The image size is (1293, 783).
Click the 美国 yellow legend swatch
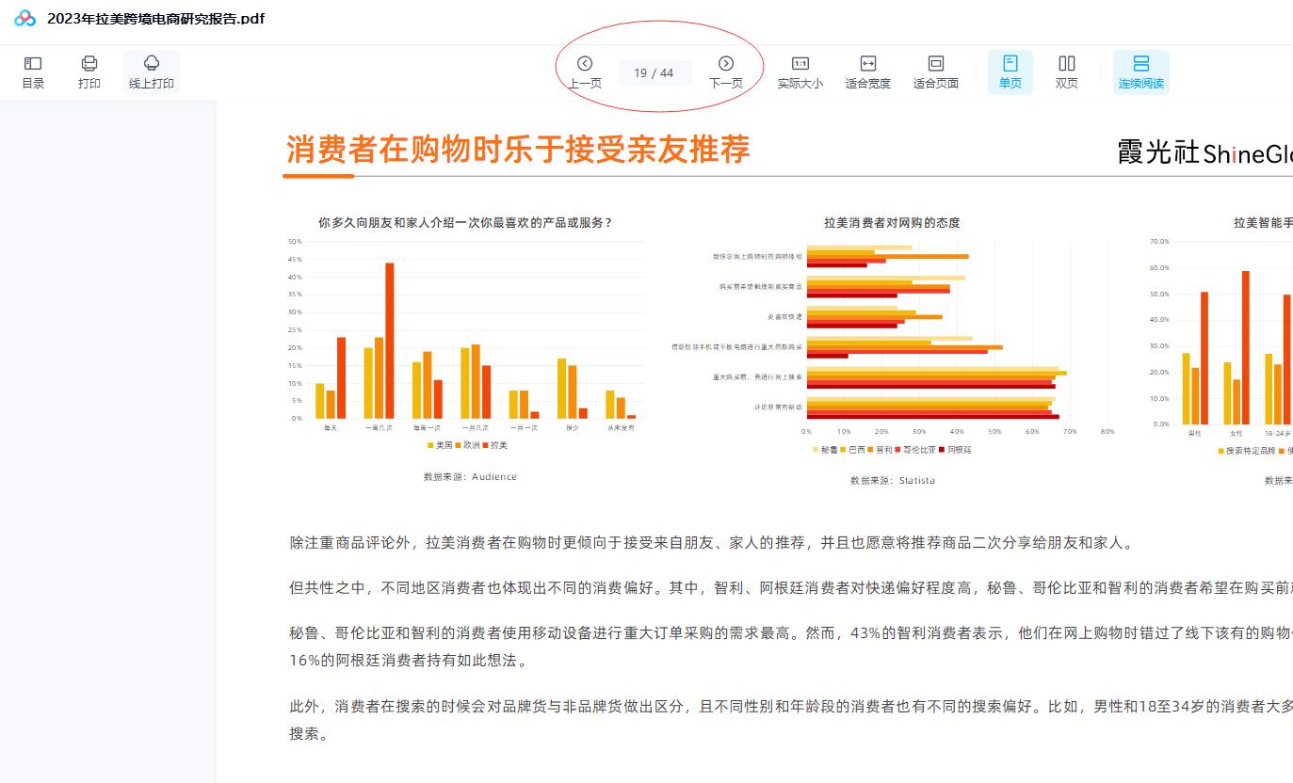[x=430, y=445]
